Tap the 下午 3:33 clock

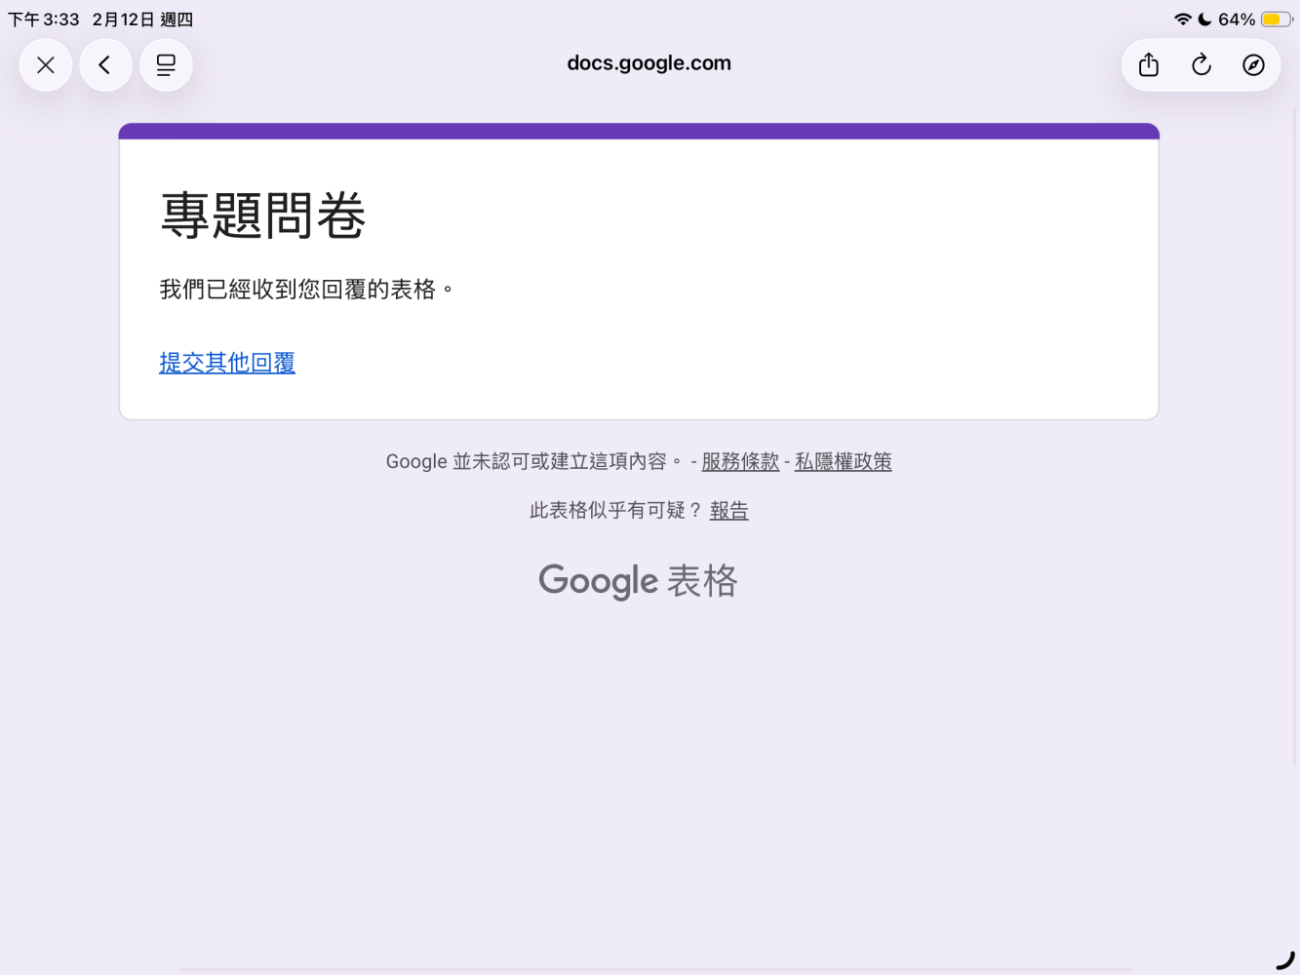click(x=44, y=19)
